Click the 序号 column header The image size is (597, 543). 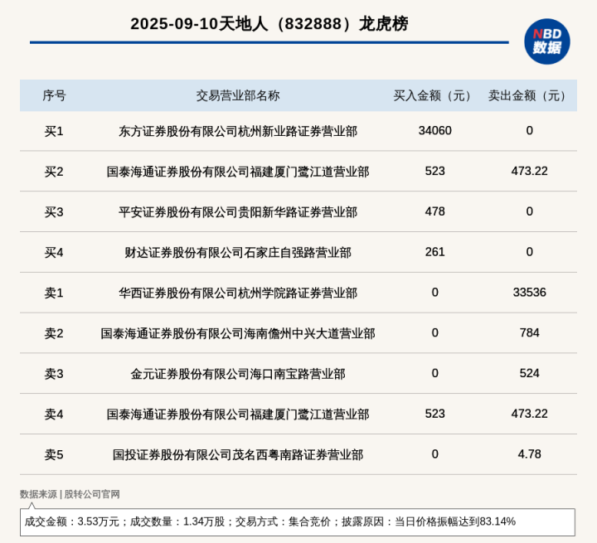(54, 95)
